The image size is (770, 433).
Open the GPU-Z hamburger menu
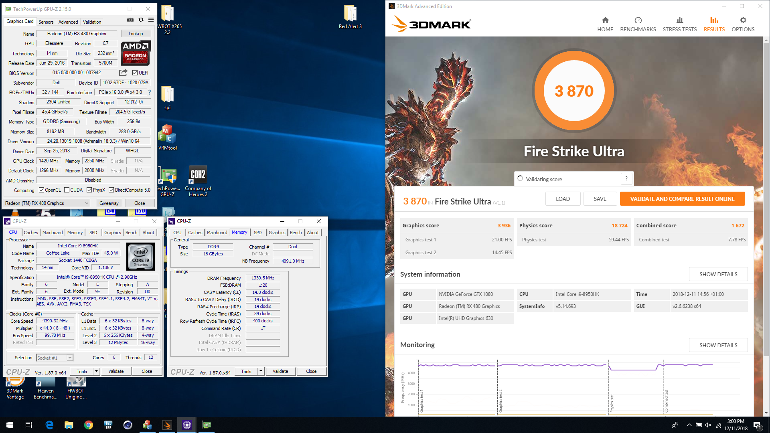[x=151, y=20]
